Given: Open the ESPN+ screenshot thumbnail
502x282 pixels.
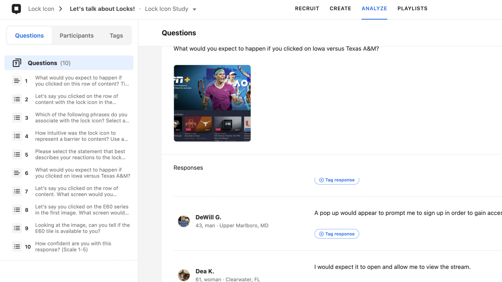Looking at the screenshot, I should pyautogui.click(x=212, y=103).
